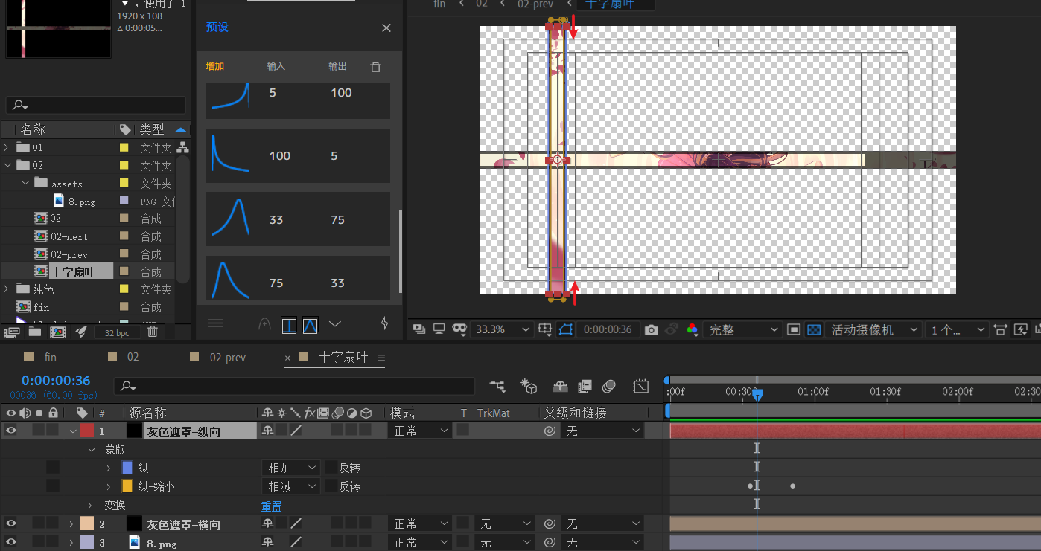The height and width of the screenshot is (551, 1041).
Task: Toggle preserve transparency T switch on layer 1
Action: point(463,430)
